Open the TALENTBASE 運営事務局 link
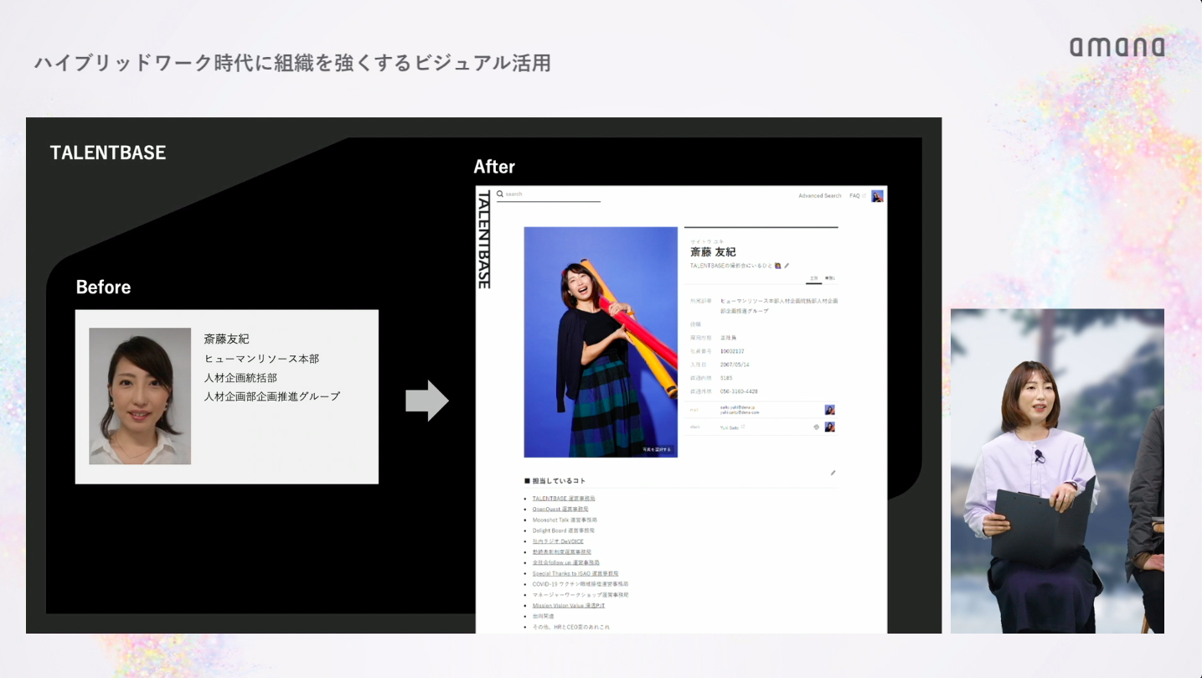 click(x=564, y=499)
